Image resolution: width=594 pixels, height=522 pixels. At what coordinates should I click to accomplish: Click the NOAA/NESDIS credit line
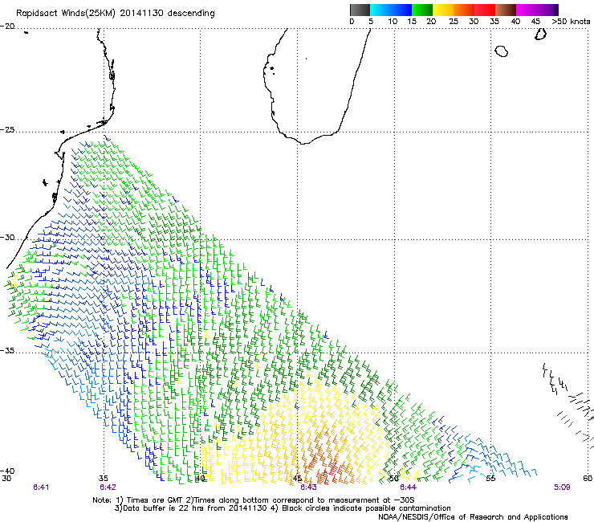coord(473,517)
